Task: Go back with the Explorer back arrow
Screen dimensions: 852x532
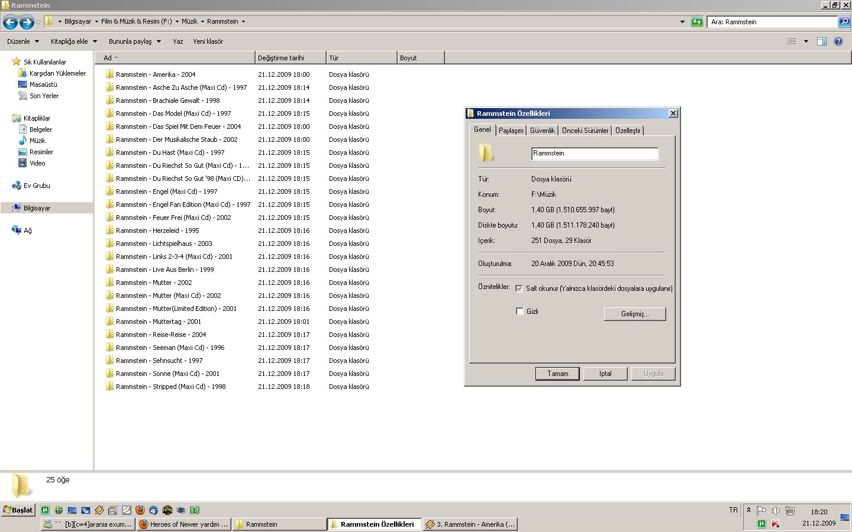Action: (10, 22)
